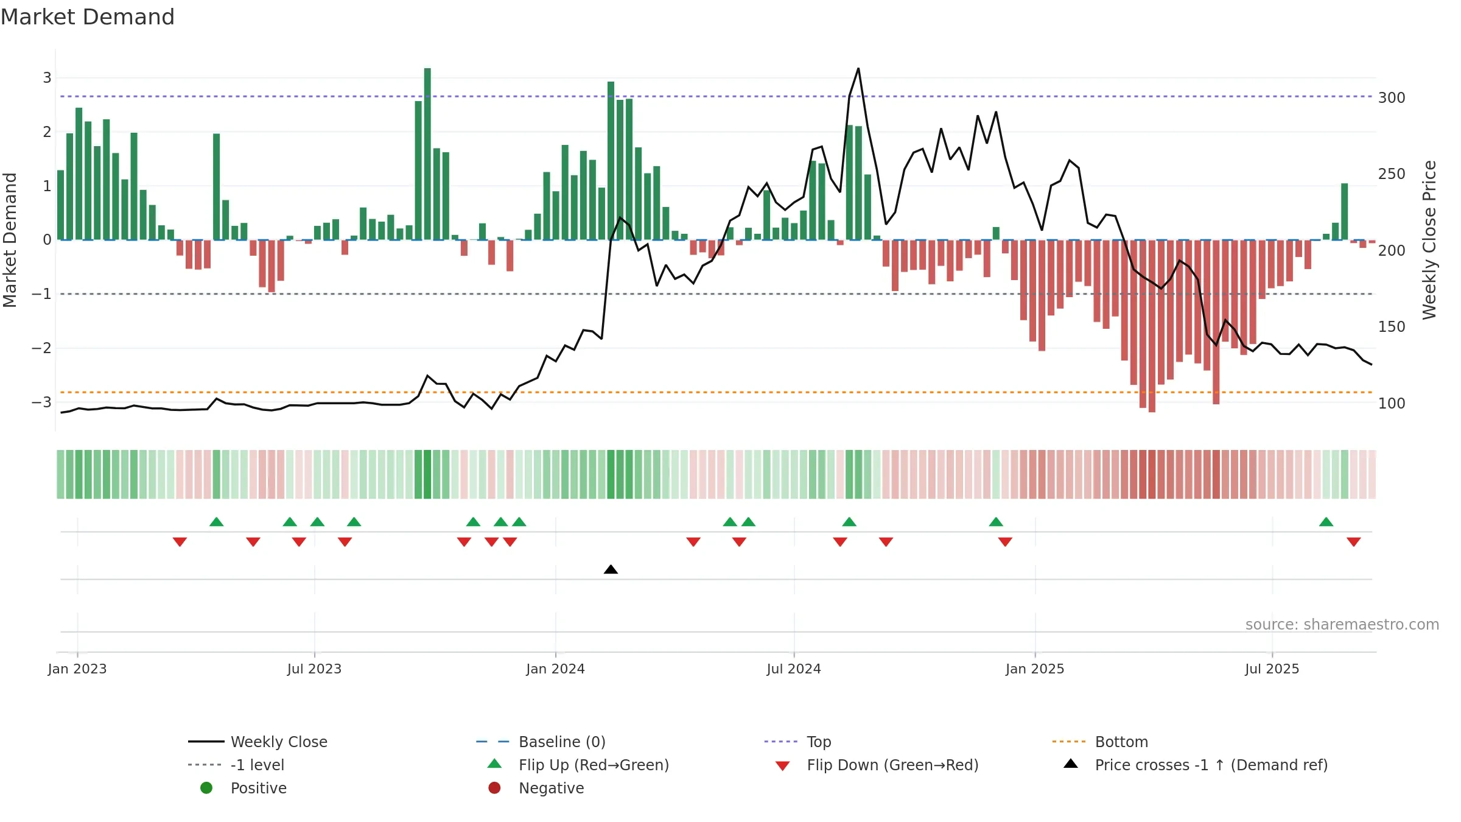This screenshot has width=1461, height=822.
Task: Click the black price-cross triangle marker
Action: click(x=611, y=569)
